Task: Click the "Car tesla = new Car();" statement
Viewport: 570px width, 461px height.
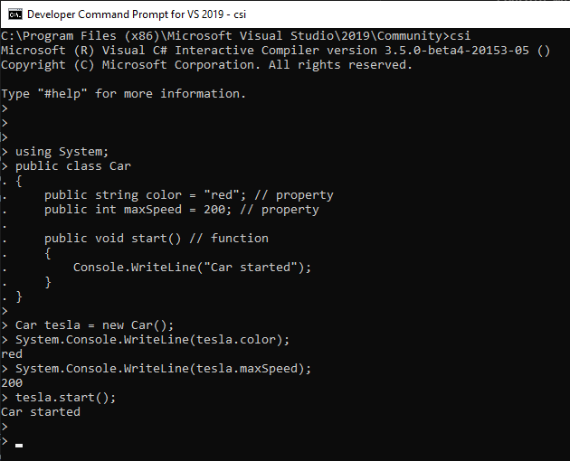Action: point(95,325)
